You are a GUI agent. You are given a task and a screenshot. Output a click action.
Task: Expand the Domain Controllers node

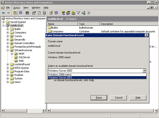coord(8,43)
